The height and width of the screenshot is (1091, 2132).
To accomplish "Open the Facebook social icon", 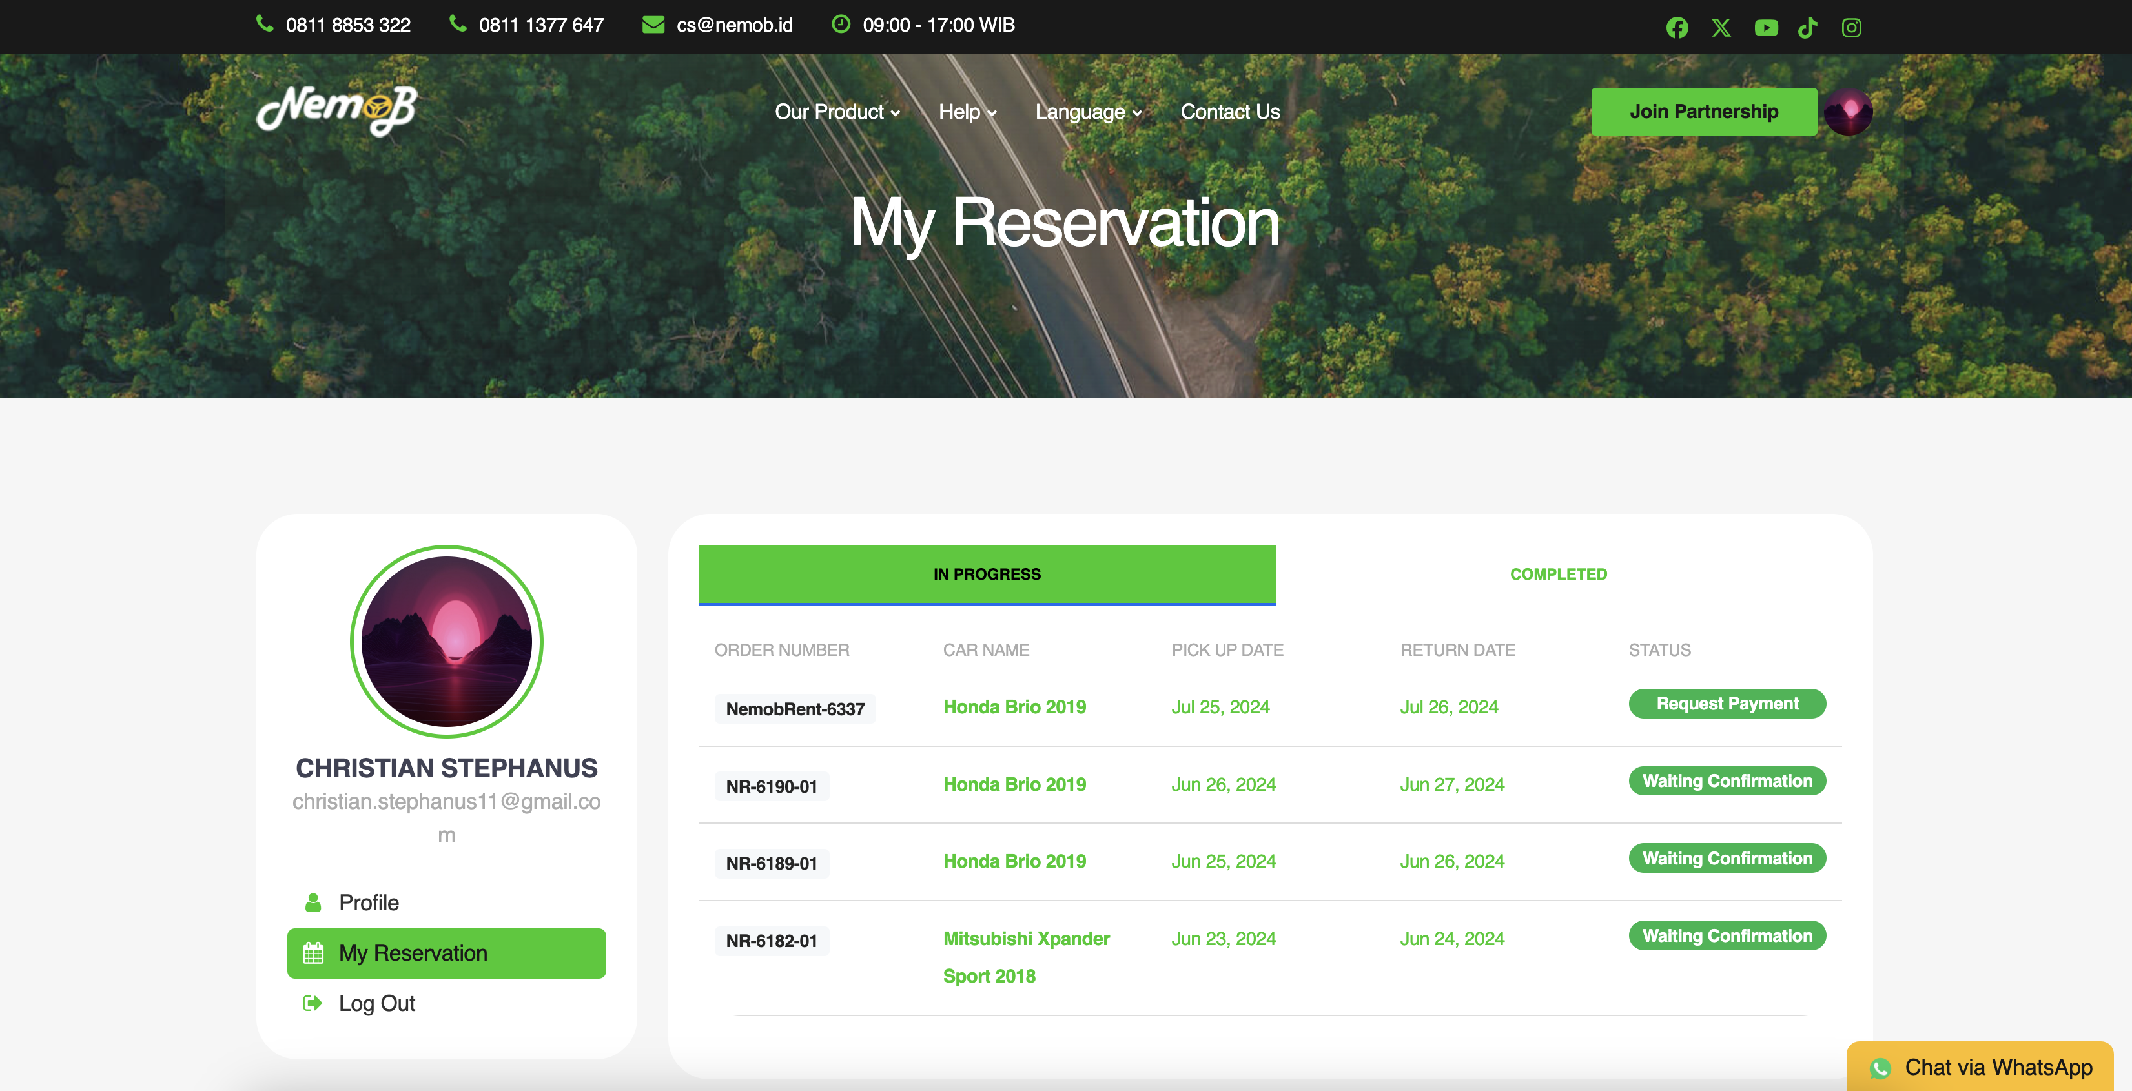I will pos(1677,27).
